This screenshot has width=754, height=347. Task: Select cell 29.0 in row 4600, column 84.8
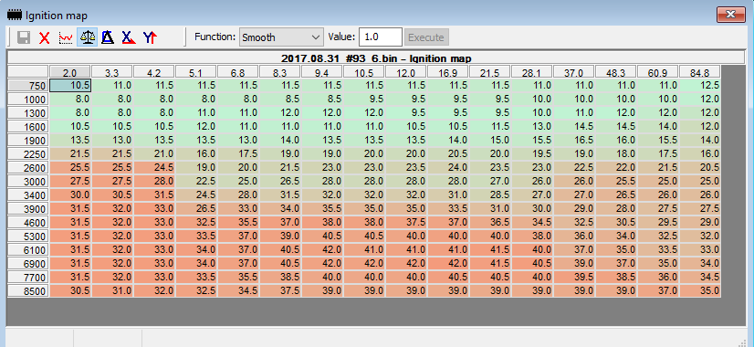(699, 222)
